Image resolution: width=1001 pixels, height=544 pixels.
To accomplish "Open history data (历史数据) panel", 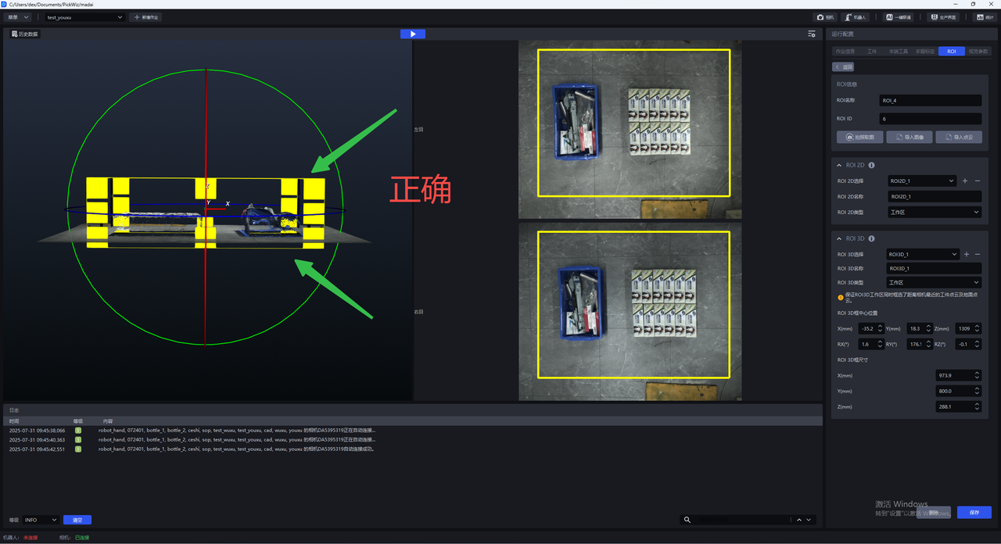I will click(x=24, y=34).
